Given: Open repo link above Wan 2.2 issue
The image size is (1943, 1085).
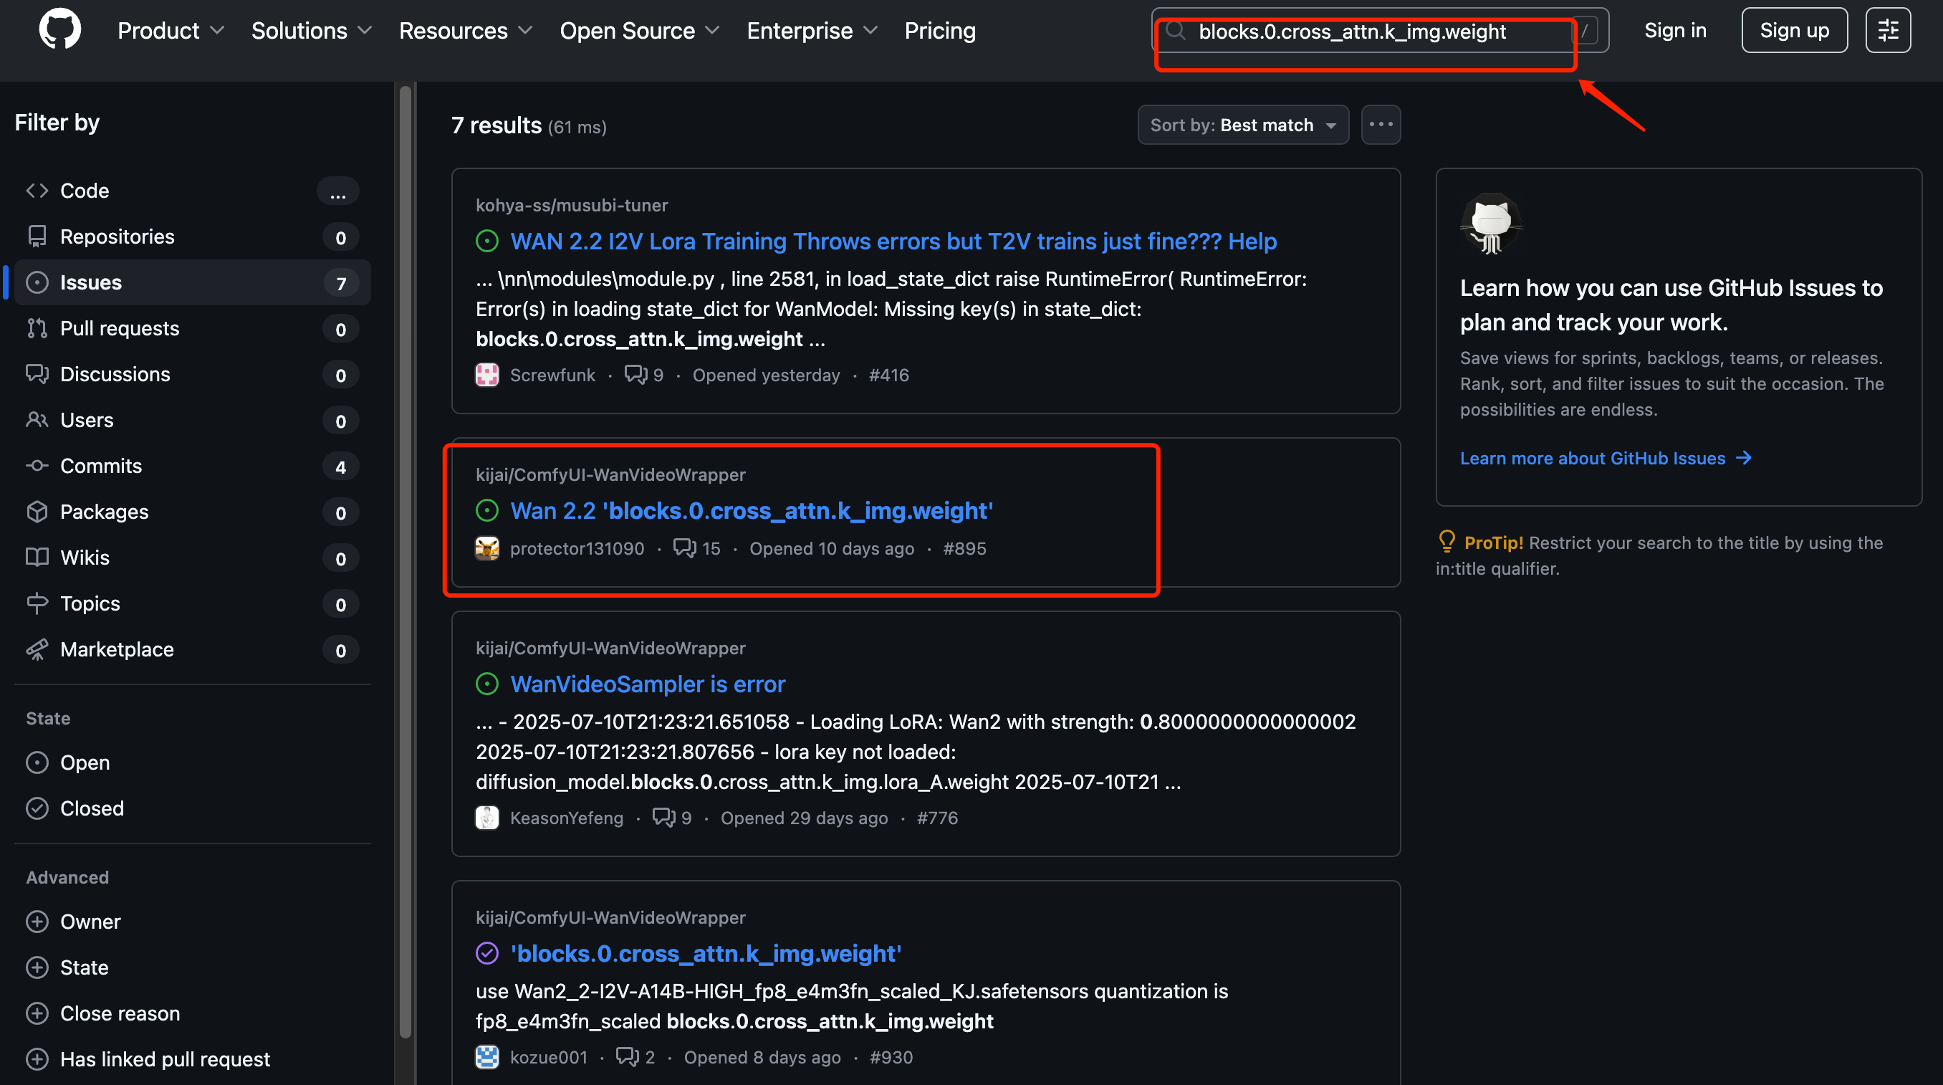Looking at the screenshot, I should coord(610,474).
